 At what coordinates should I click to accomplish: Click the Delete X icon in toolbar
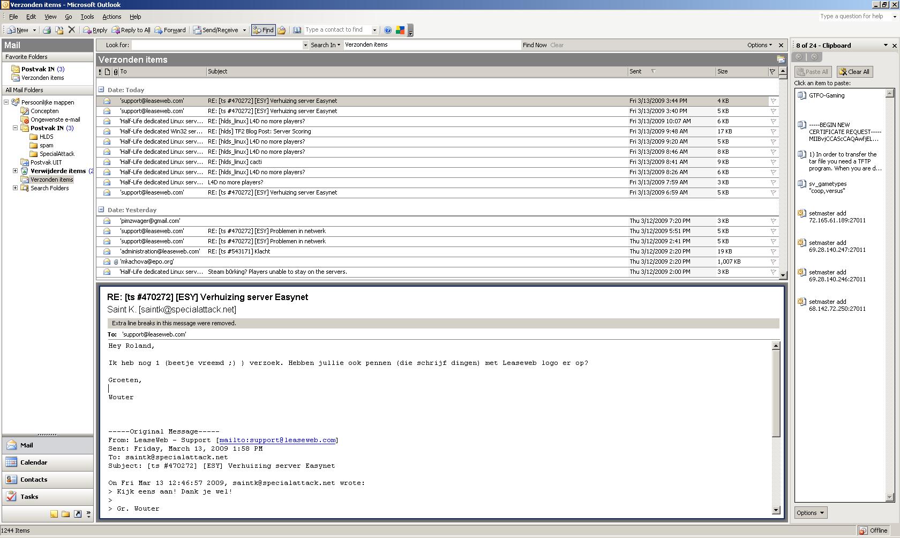[71, 30]
